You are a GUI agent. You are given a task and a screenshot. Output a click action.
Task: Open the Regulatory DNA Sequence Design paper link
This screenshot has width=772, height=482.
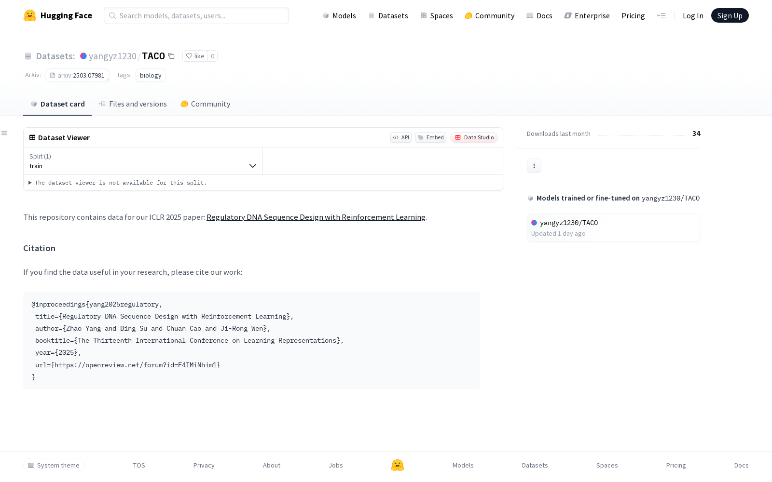pos(316,217)
